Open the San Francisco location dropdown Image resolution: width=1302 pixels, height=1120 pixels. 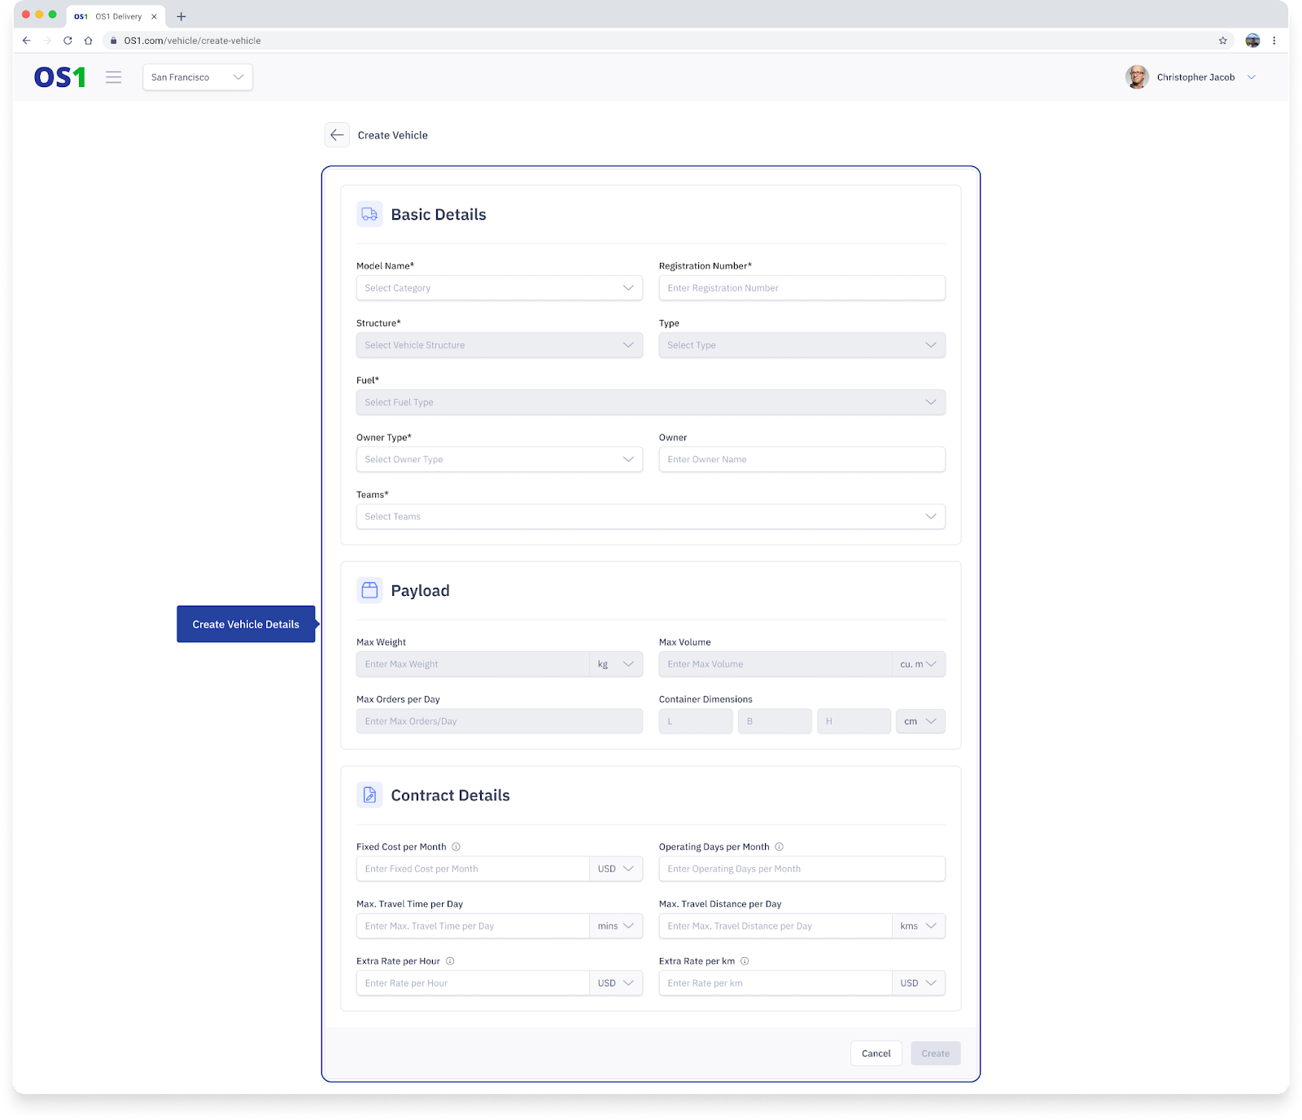point(198,77)
